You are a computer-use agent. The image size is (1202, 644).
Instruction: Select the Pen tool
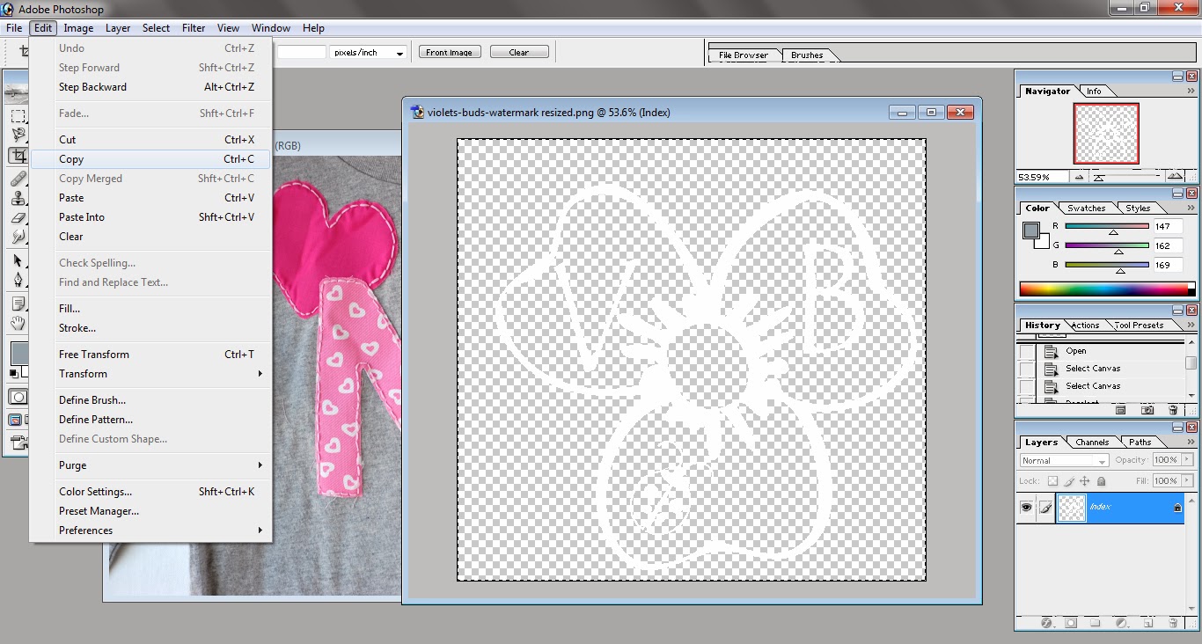17,280
